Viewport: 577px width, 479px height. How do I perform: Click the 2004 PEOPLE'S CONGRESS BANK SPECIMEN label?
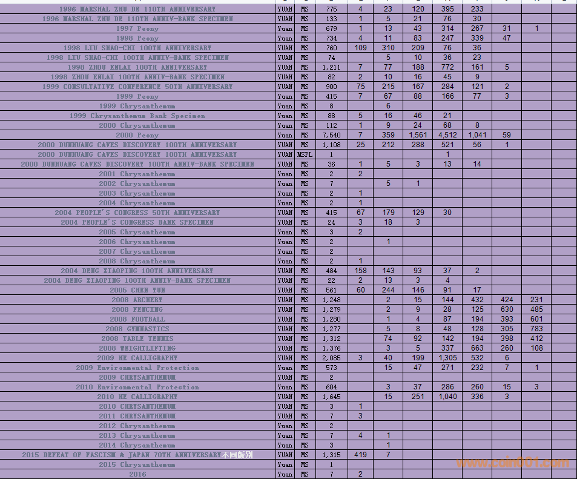[x=137, y=222]
